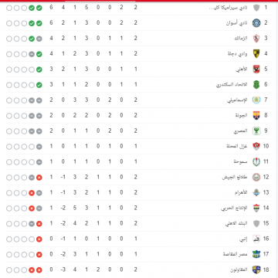Click the Zamalek club crest in rank 3
Image resolution: width=278 pixels, height=278 pixels.
(256, 39)
